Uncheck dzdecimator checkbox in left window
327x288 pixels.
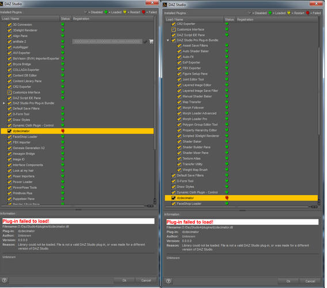click(9, 131)
